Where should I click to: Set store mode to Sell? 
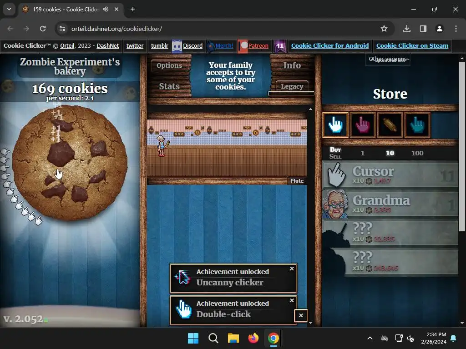coord(335,156)
